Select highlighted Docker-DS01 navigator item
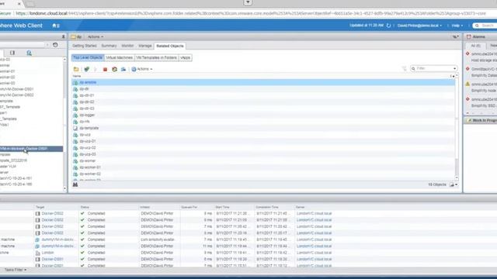The width and height of the screenshot is (497, 279). pos(31,149)
